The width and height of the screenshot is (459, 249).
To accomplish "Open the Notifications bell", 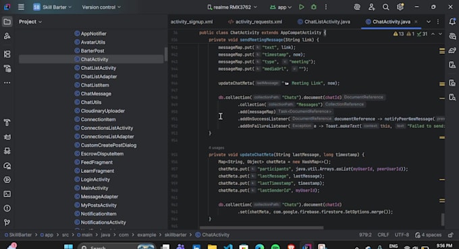I will 452,22.
